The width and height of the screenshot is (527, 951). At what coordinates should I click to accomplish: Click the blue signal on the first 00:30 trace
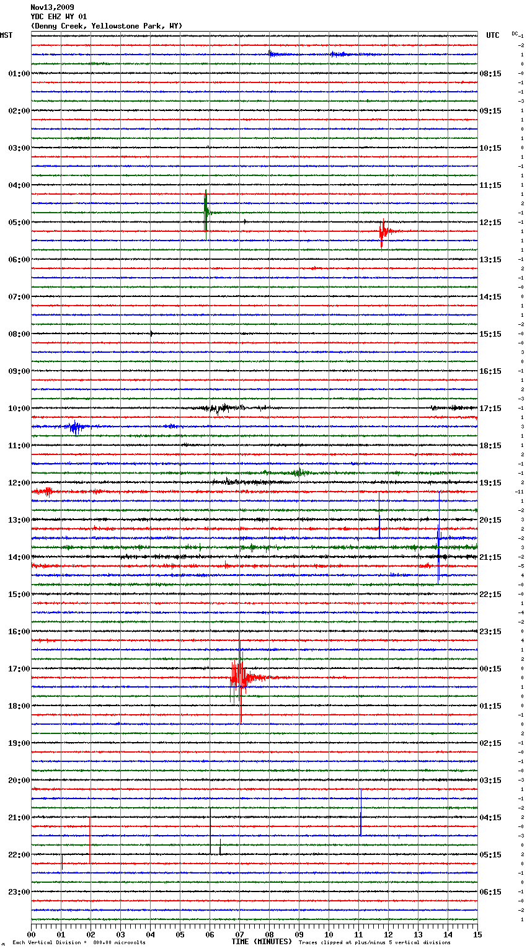[282, 55]
